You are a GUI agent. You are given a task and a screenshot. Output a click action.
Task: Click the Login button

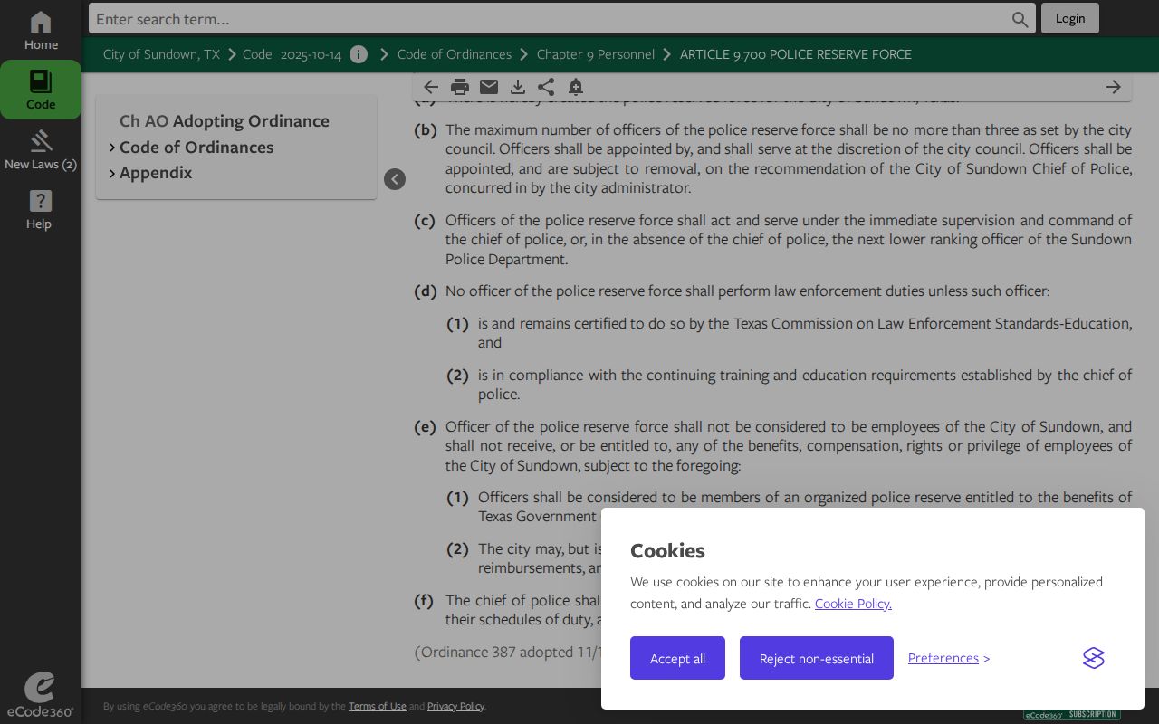click(1070, 18)
